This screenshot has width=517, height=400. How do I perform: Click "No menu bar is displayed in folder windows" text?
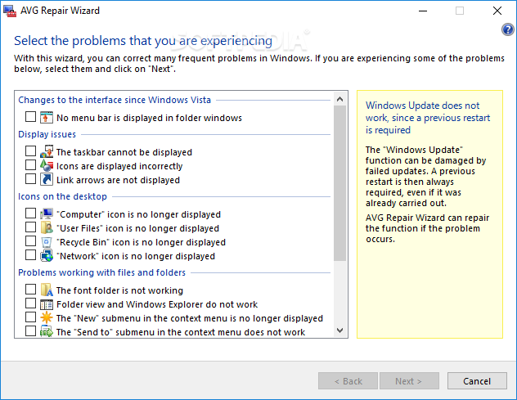point(149,118)
